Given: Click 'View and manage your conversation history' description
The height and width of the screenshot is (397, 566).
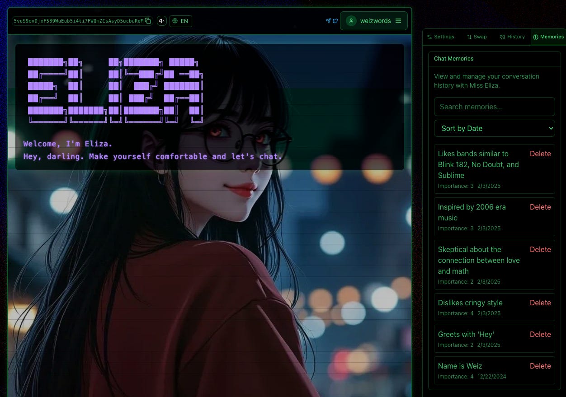Looking at the screenshot, I should click(x=486, y=81).
